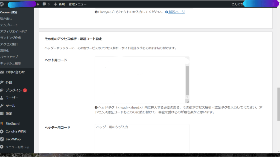This screenshot has height=157, width=280.
Task: Click the info icon beside Clarity description
Action: click(96, 12)
